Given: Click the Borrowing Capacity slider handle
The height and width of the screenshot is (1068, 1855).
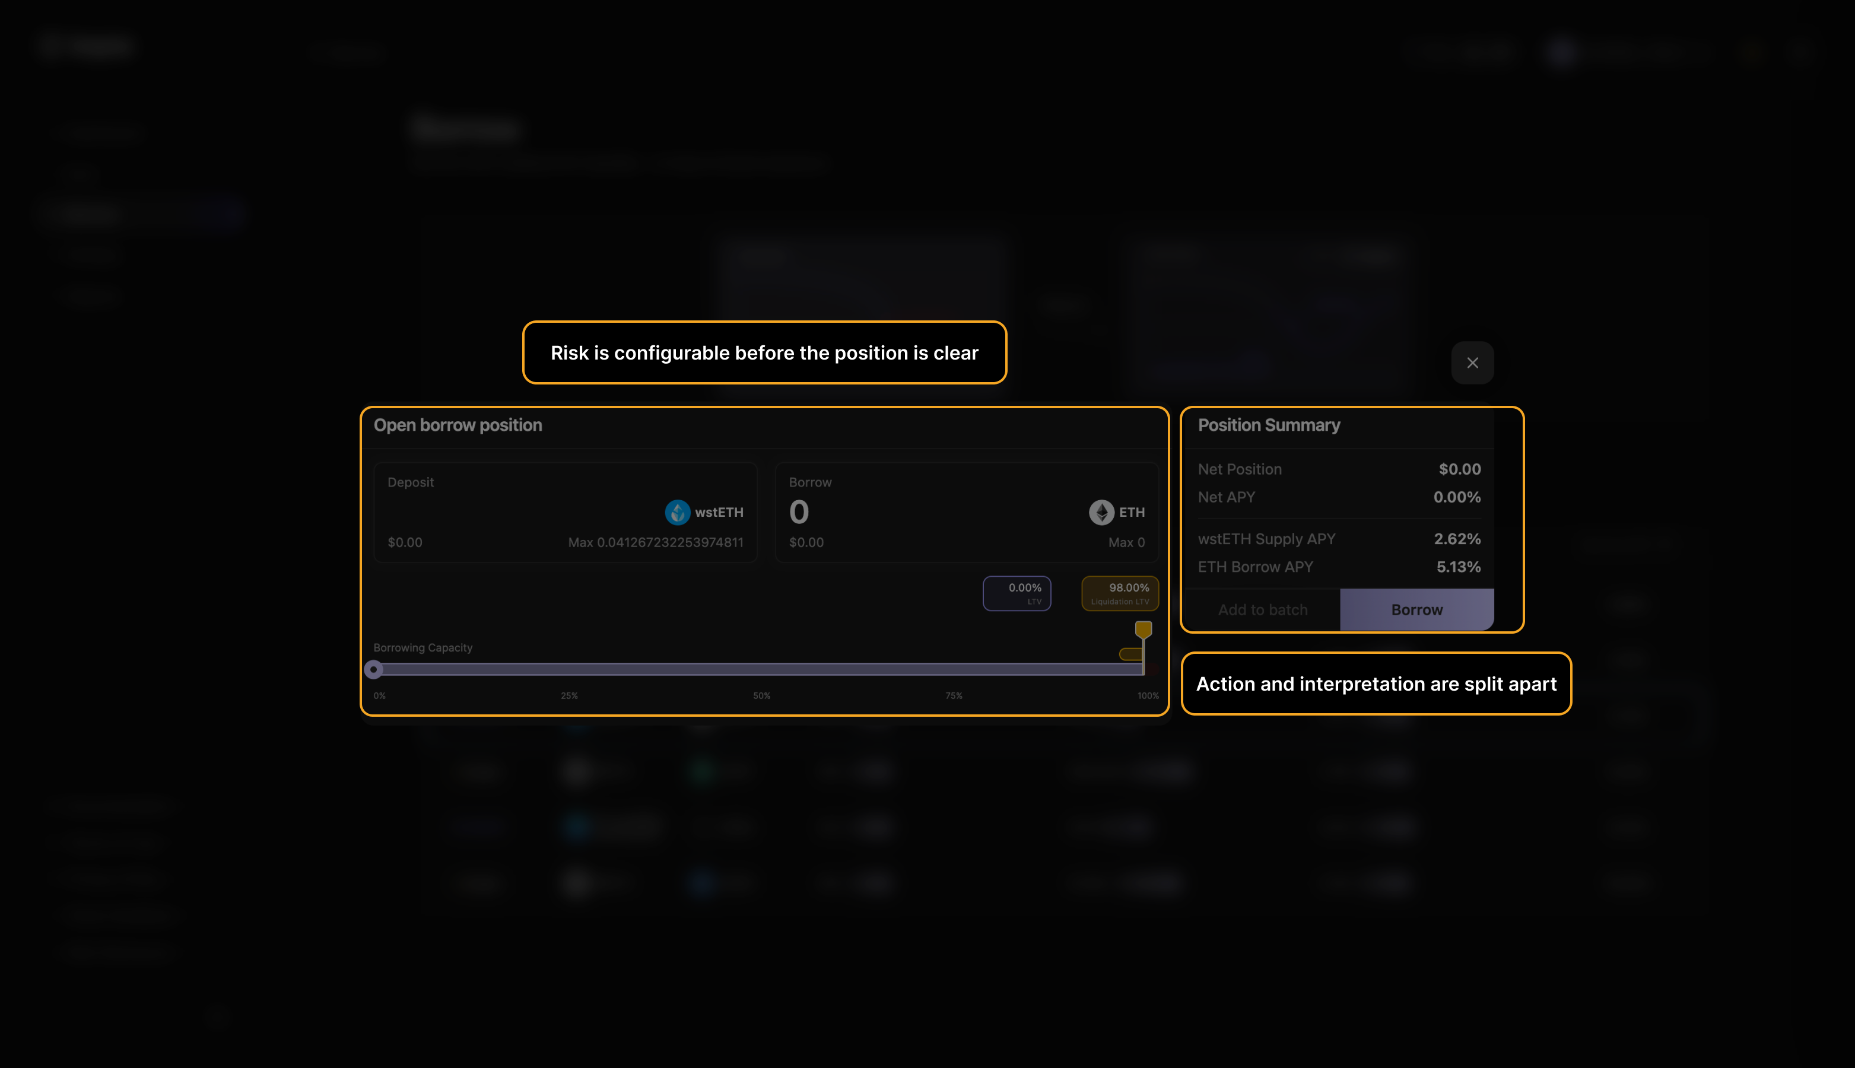Looking at the screenshot, I should pyautogui.click(x=373, y=669).
